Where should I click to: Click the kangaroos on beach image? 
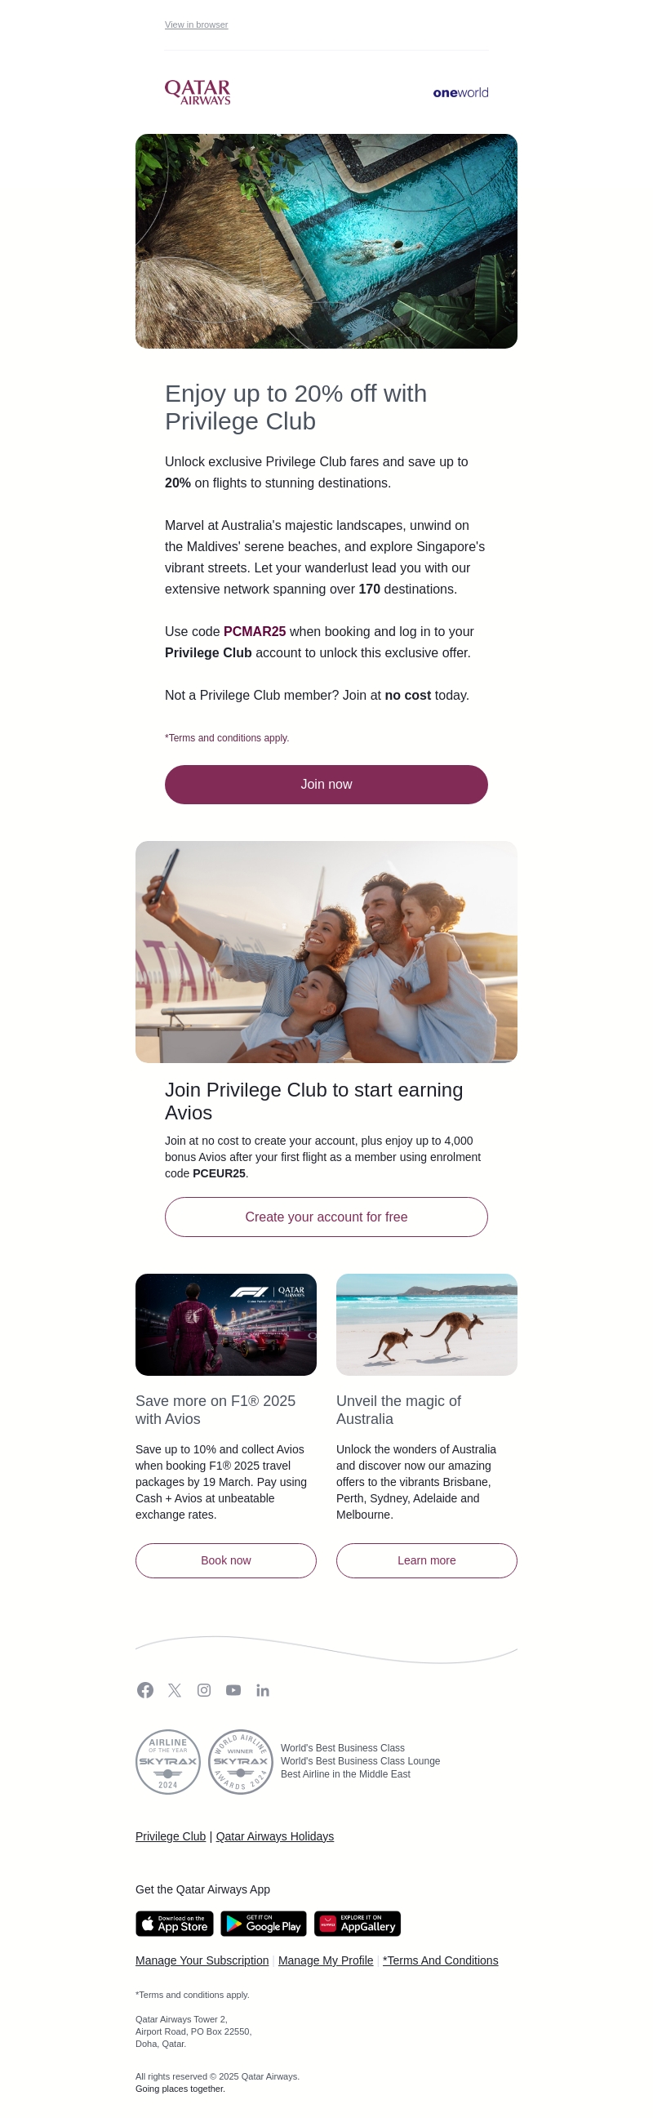[427, 1324]
